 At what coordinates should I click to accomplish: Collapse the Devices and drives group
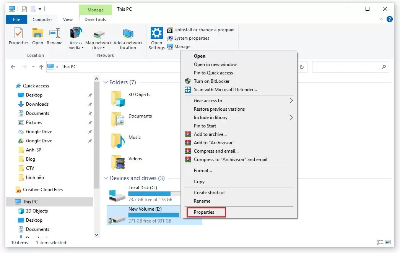pyautogui.click(x=106, y=178)
